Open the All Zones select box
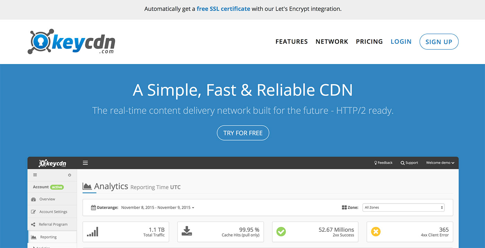The width and height of the screenshot is (485, 248). click(x=404, y=208)
